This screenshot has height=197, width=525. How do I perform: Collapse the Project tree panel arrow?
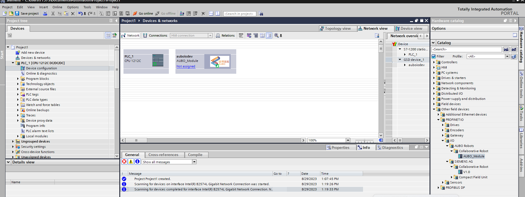pyautogui.click(x=116, y=21)
